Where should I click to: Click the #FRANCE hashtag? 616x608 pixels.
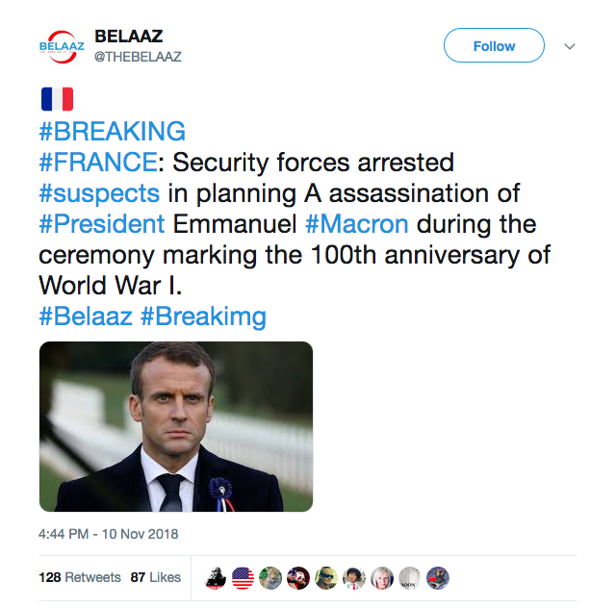click(96, 162)
